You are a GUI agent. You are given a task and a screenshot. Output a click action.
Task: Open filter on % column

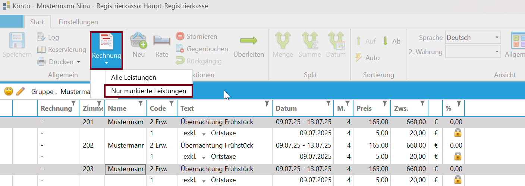459,103
